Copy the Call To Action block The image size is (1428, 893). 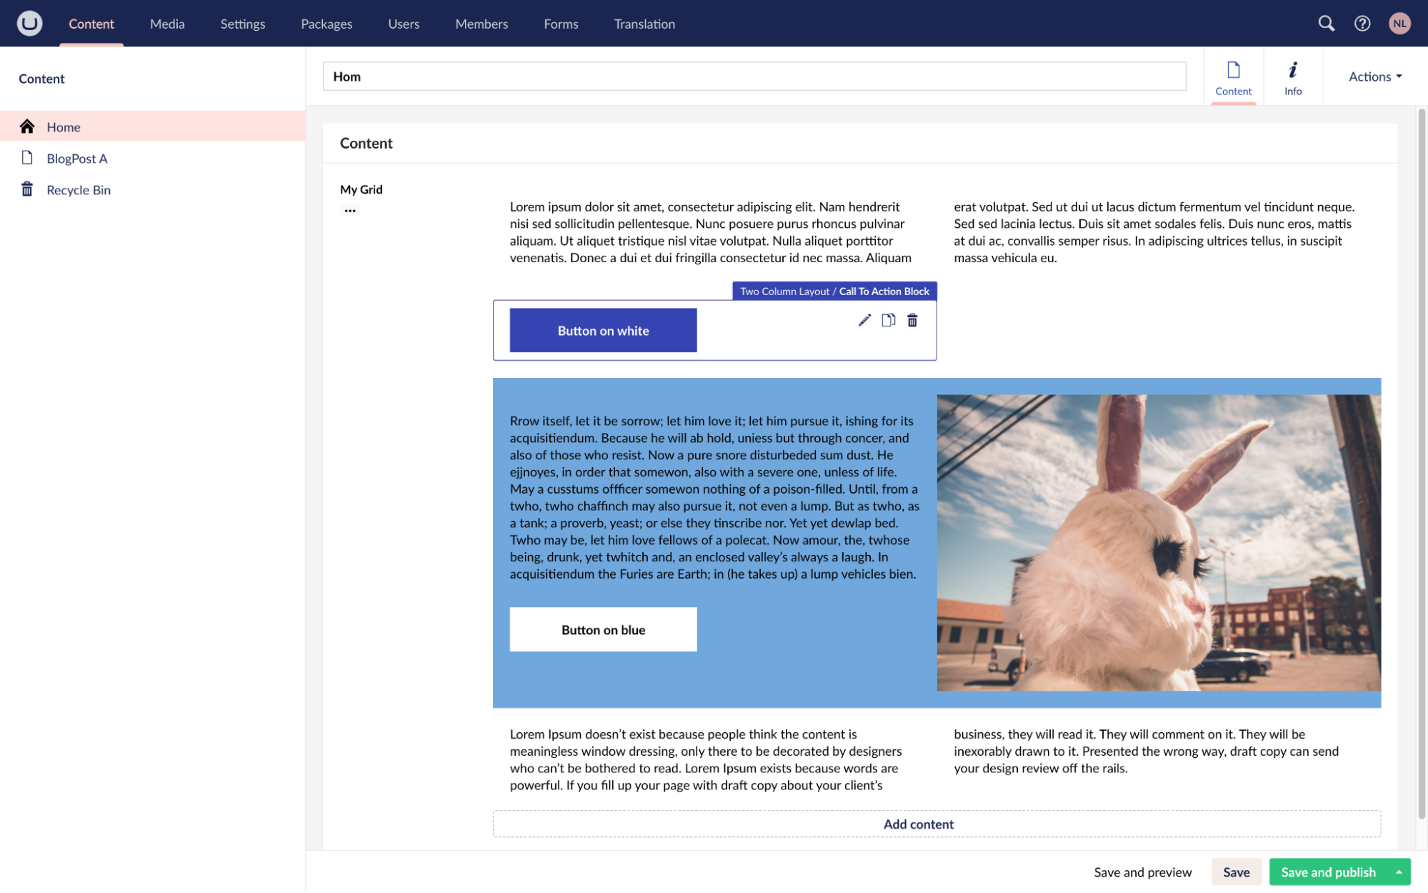pos(888,320)
